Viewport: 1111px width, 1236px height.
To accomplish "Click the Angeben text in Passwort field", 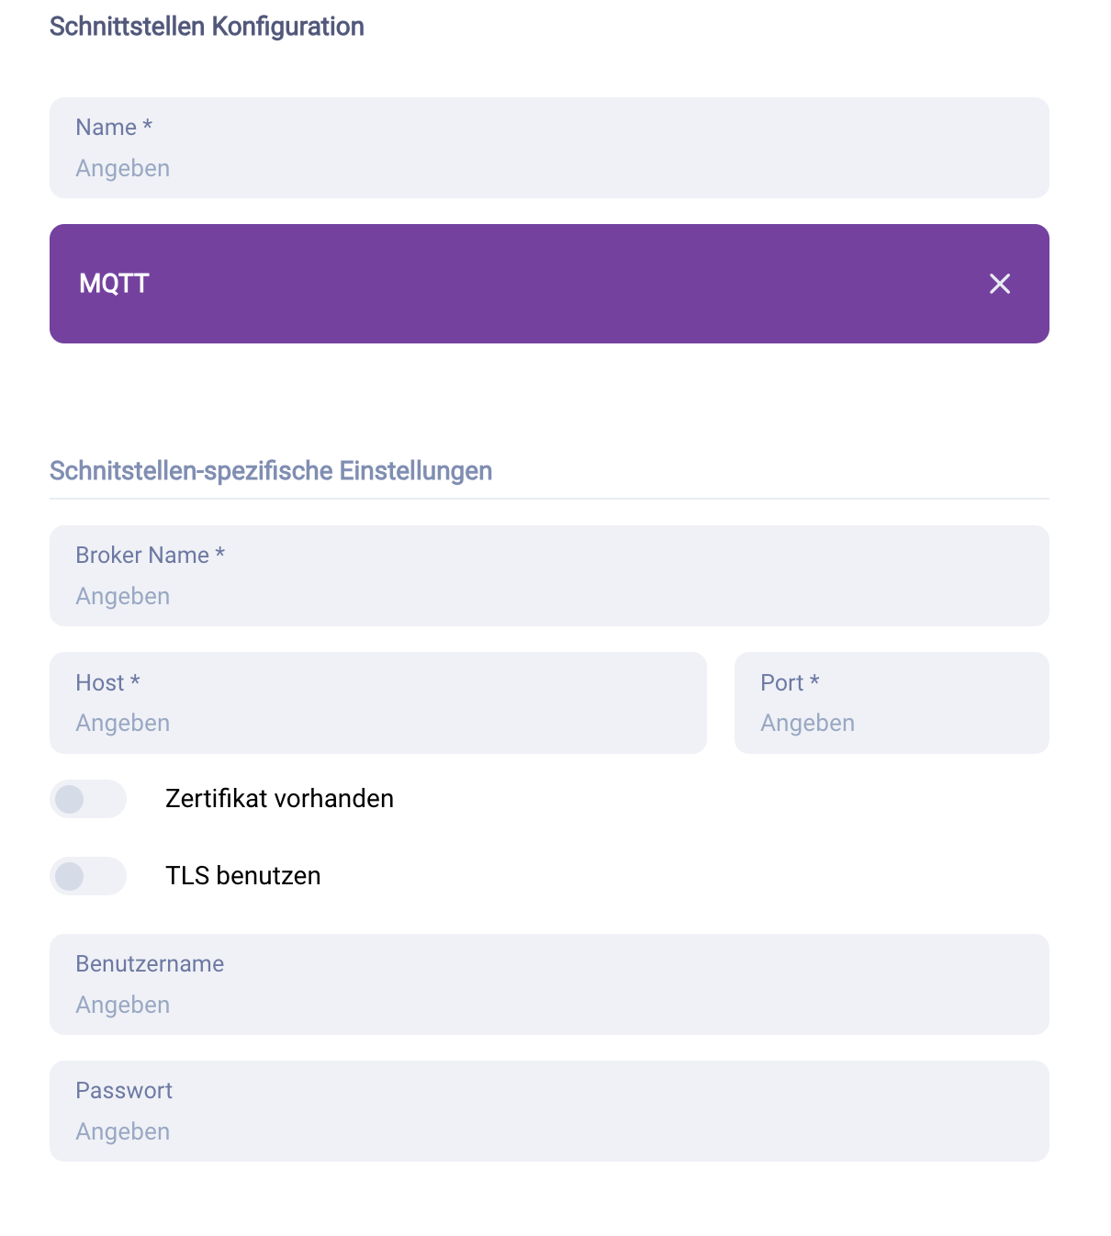I will (x=122, y=1131).
